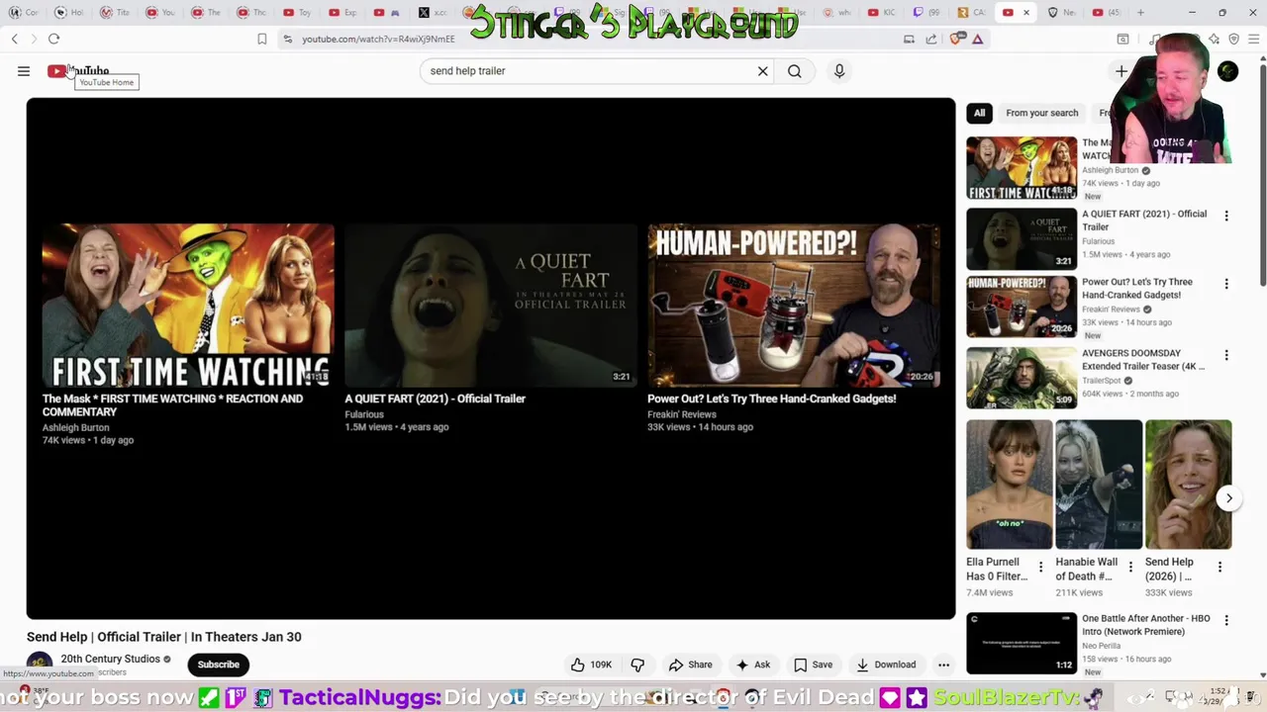Image resolution: width=1267 pixels, height=712 pixels.
Task: Play Human-Powered gadgets endscreen thumbnail
Action: (794, 306)
